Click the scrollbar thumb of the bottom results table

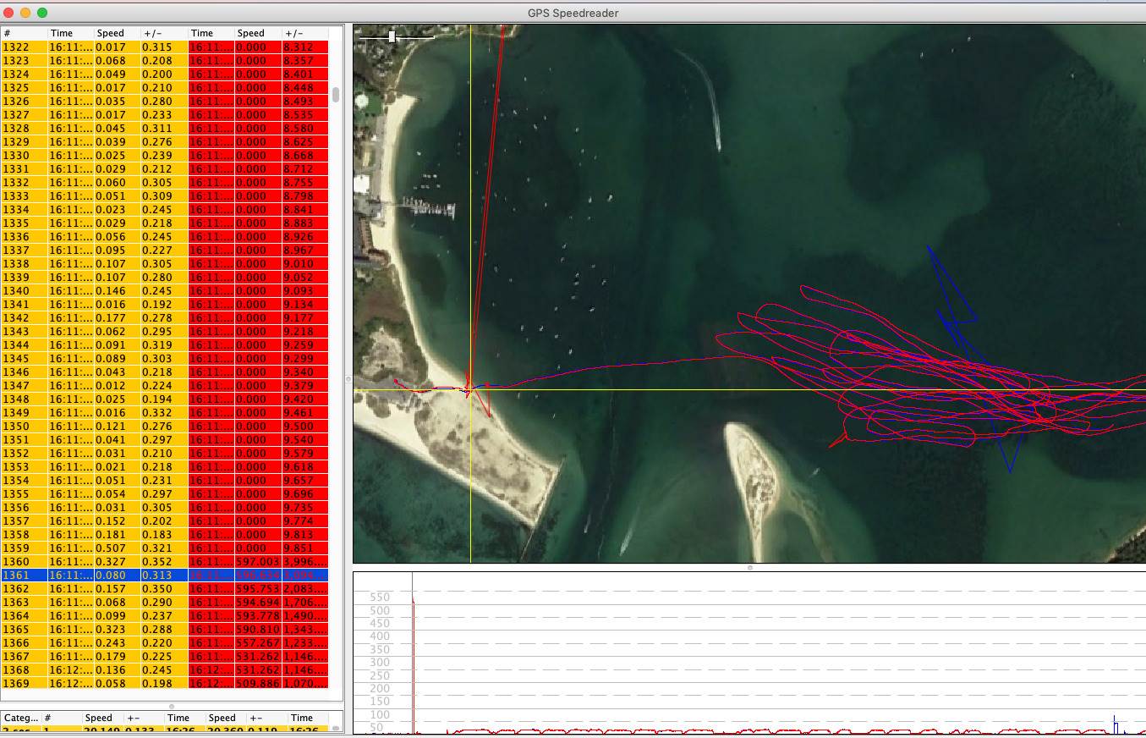pos(336,728)
